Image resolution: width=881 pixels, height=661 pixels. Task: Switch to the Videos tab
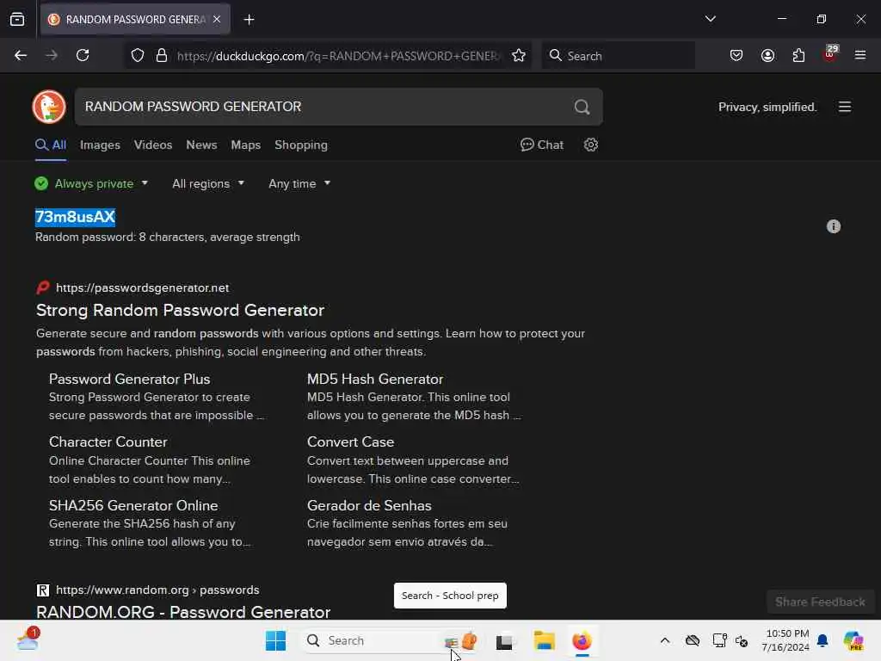tap(153, 145)
